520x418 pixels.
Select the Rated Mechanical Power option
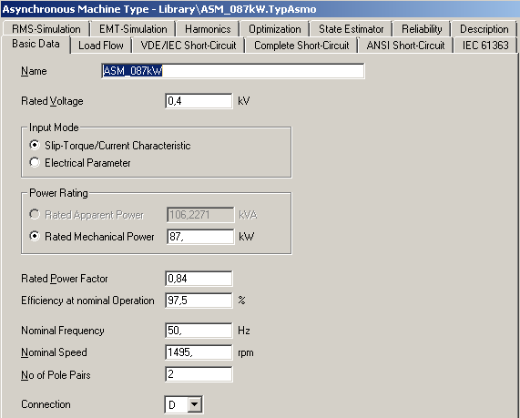pyautogui.click(x=35, y=236)
